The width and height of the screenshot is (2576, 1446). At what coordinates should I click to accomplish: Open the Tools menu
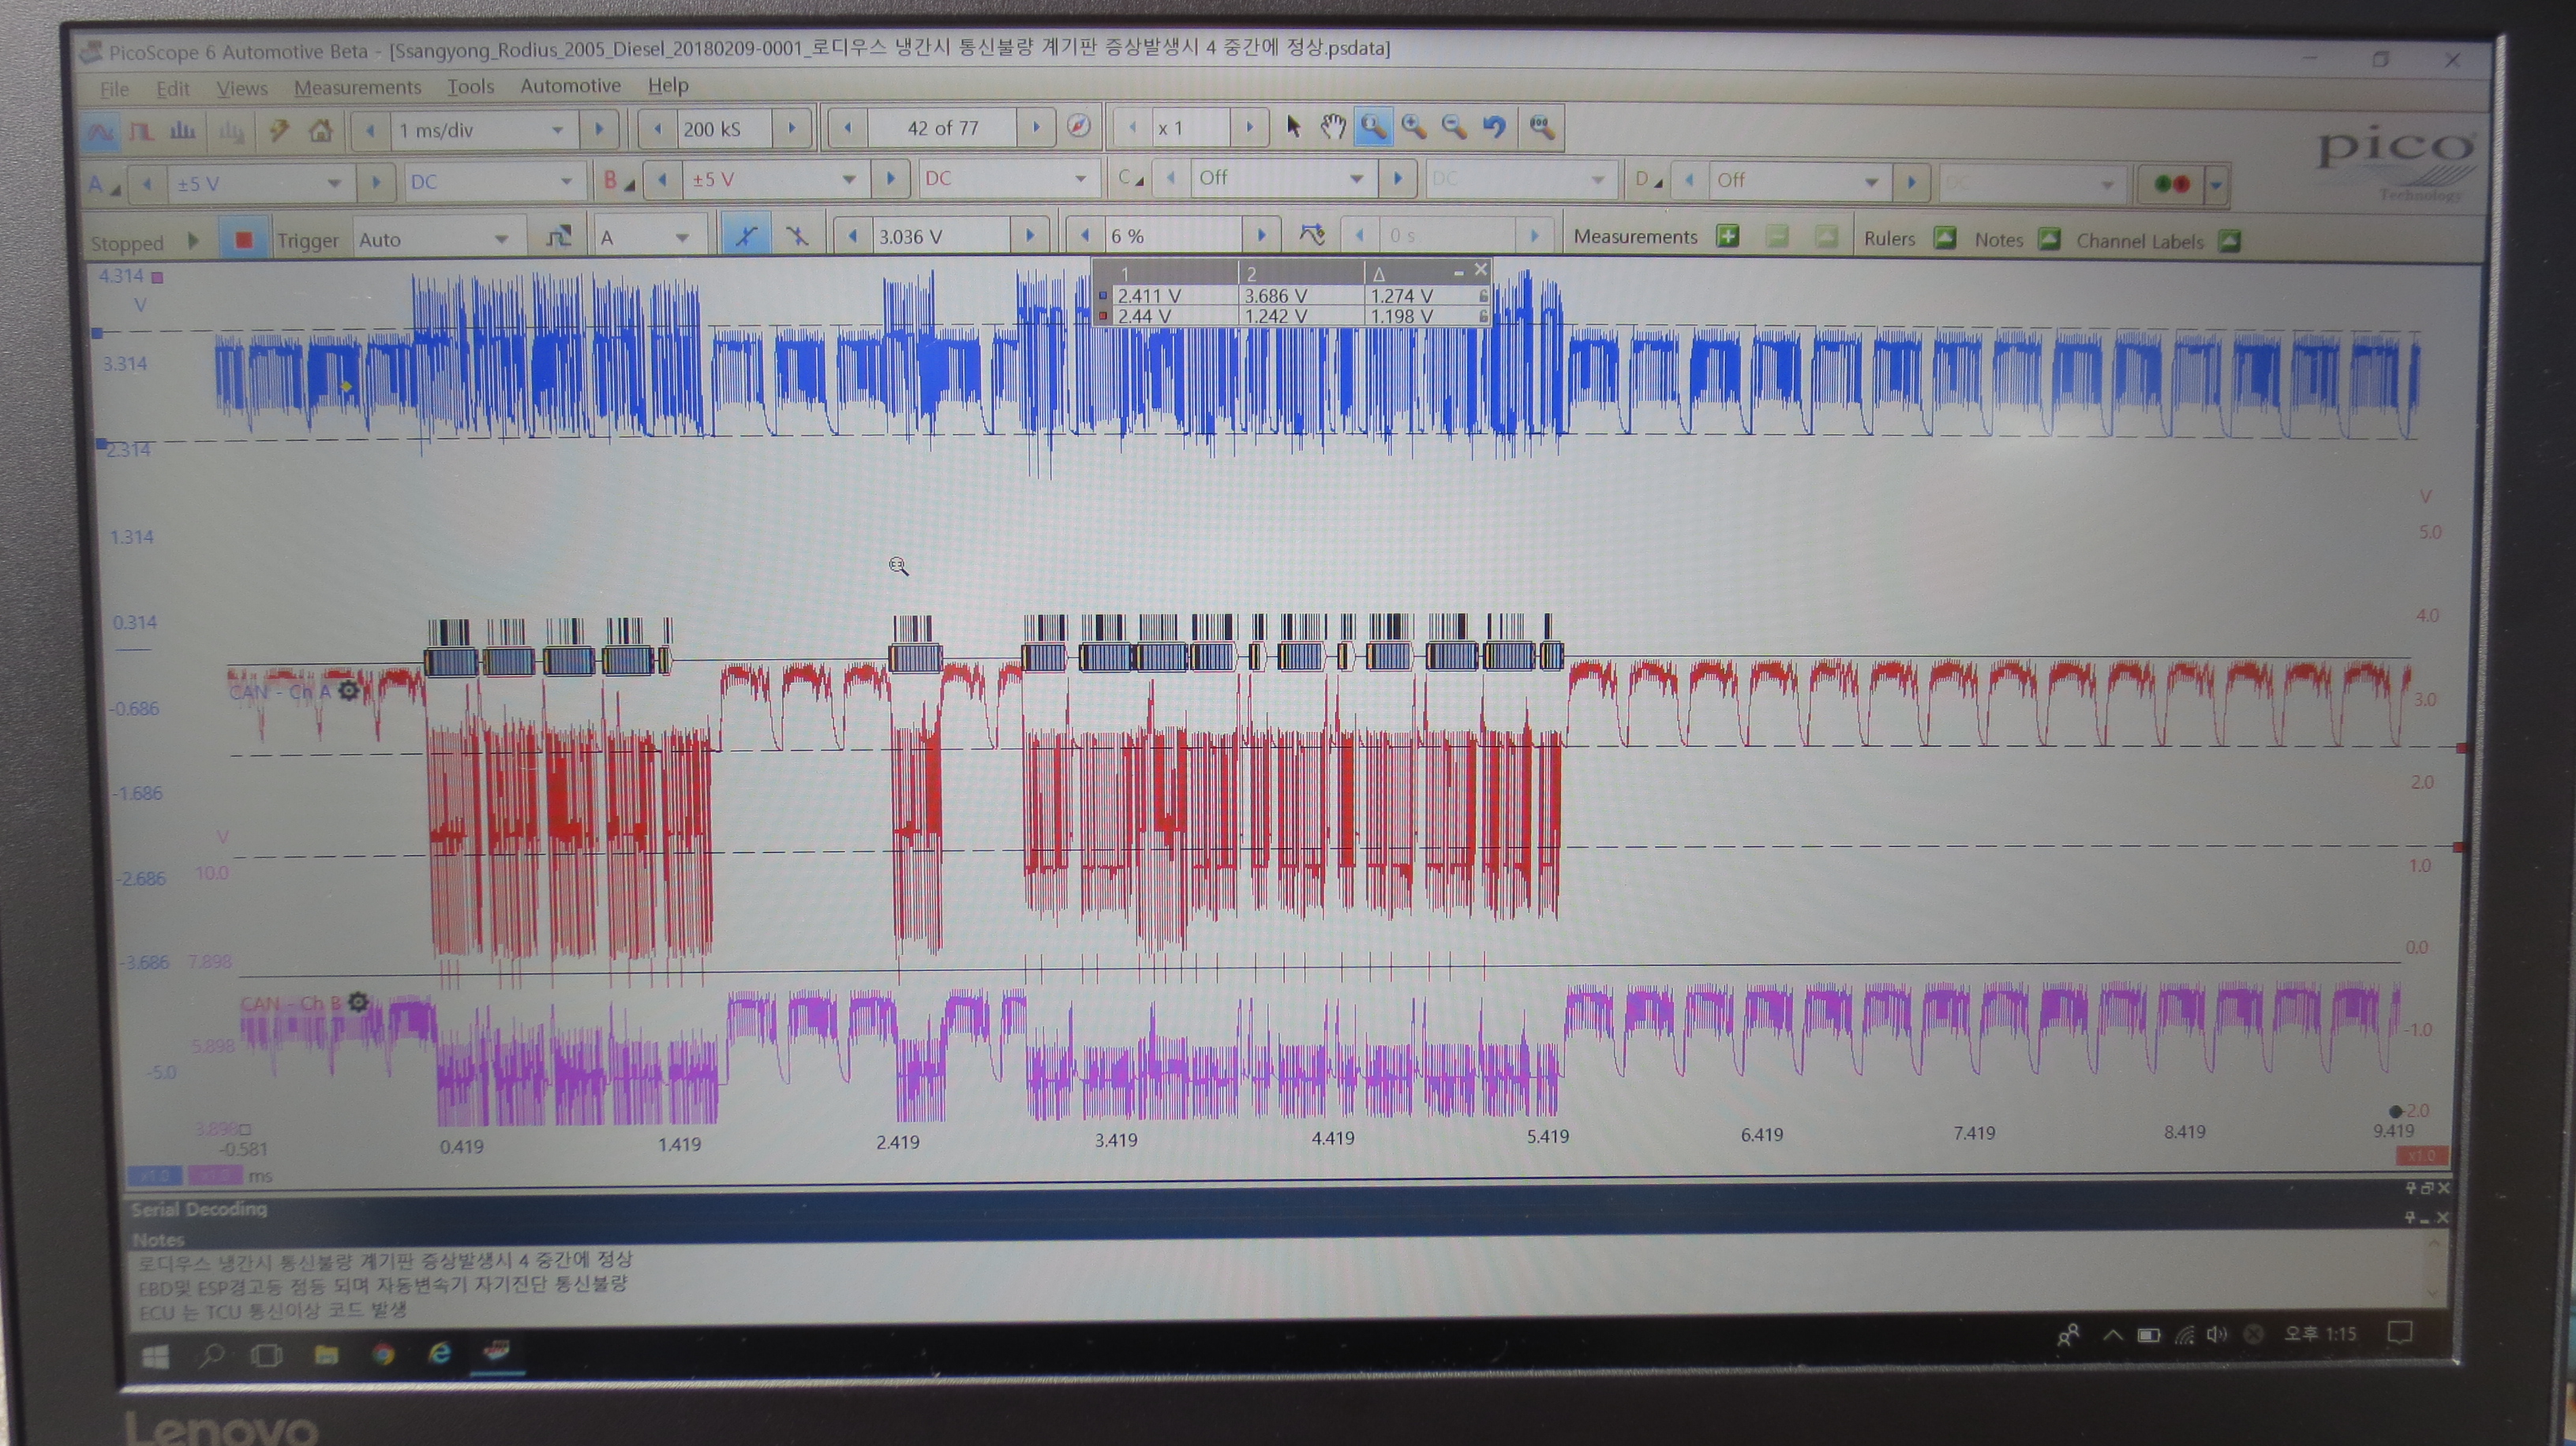click(470, 86)
